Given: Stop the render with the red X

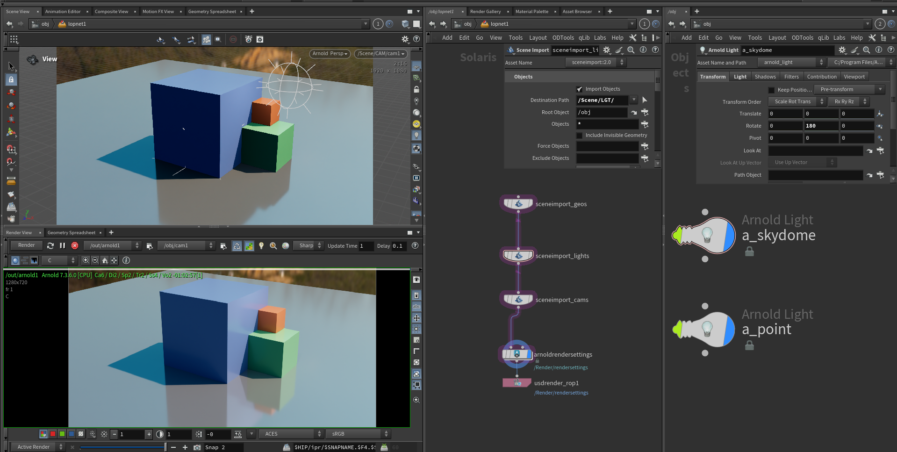Looking at the screenshot, I should (x=75, y=245).
